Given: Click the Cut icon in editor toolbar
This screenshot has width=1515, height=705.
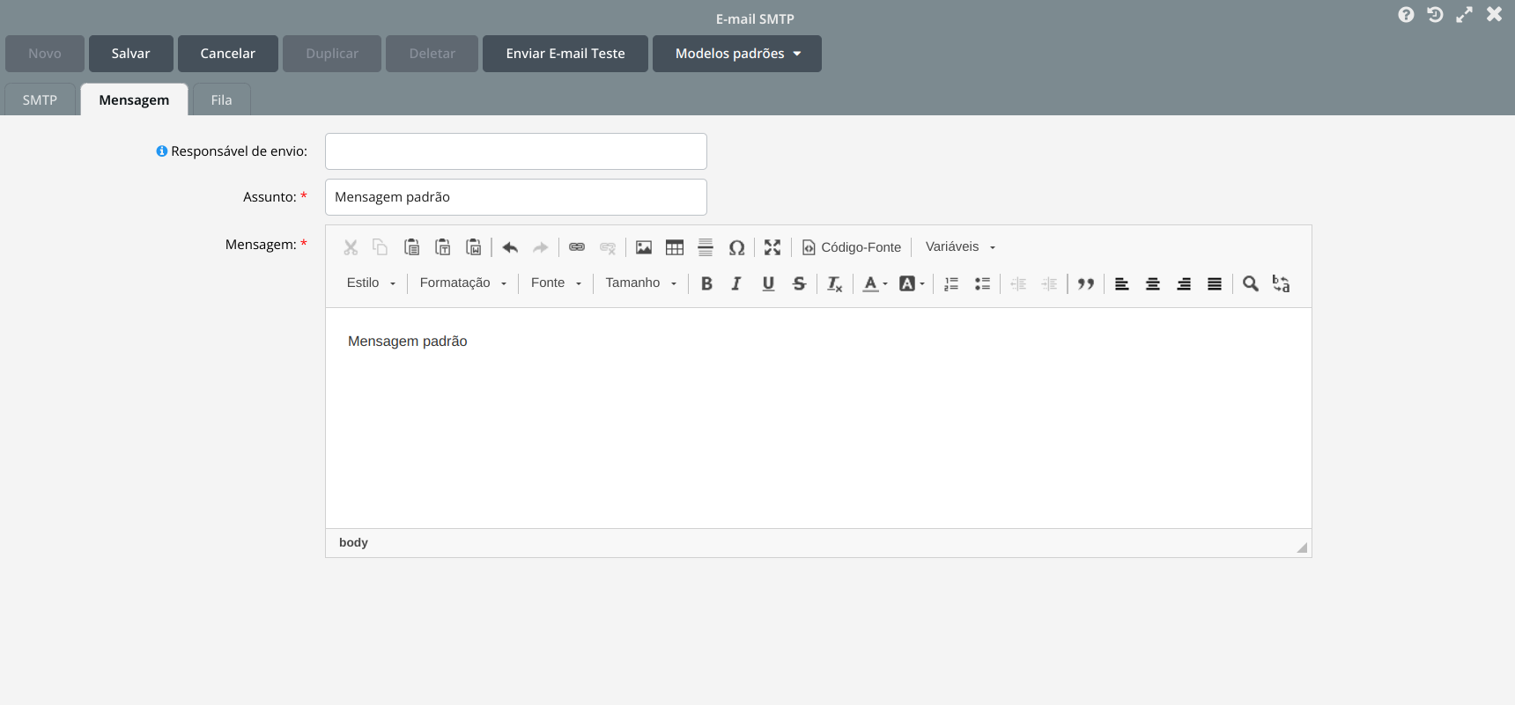Looking at the screenshot, I should tap(351, 247).
